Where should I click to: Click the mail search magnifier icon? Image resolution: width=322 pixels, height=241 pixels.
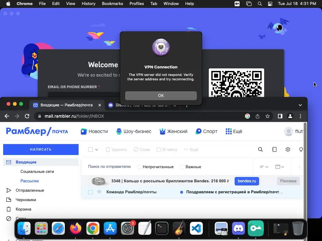260,149
